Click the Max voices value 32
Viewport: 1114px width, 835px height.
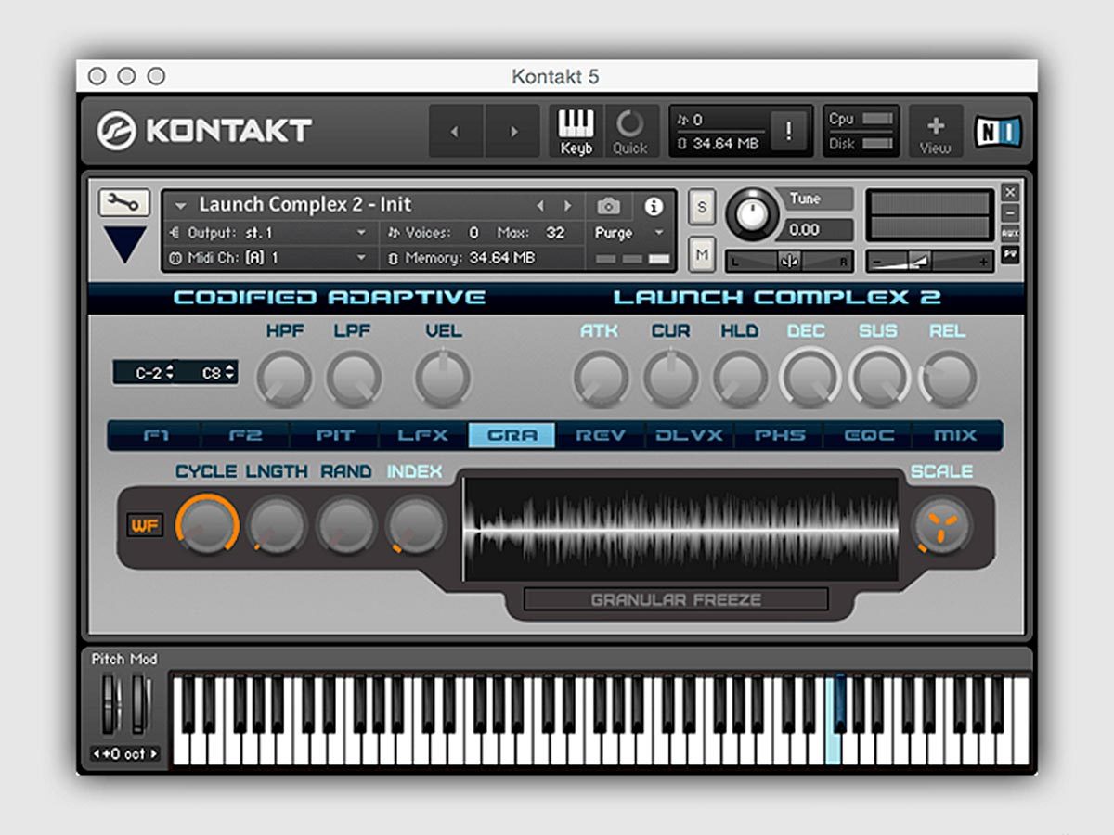point(555,233)
